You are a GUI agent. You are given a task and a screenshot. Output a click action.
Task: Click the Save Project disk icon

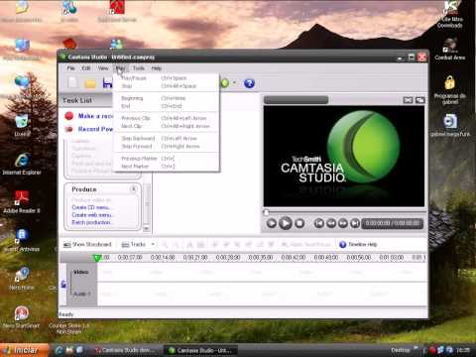click(107, 83)
